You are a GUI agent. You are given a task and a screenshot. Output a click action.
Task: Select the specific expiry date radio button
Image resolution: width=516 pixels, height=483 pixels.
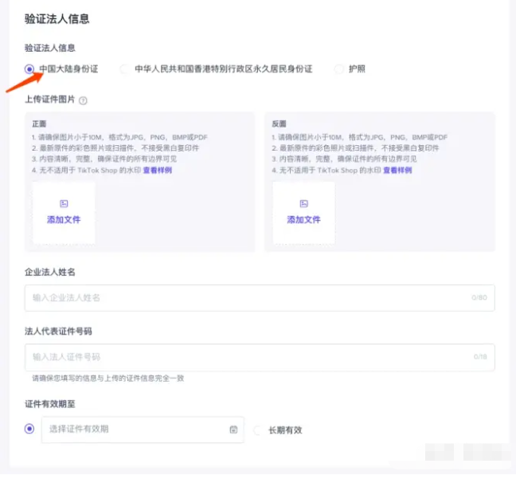click(29, 429)
